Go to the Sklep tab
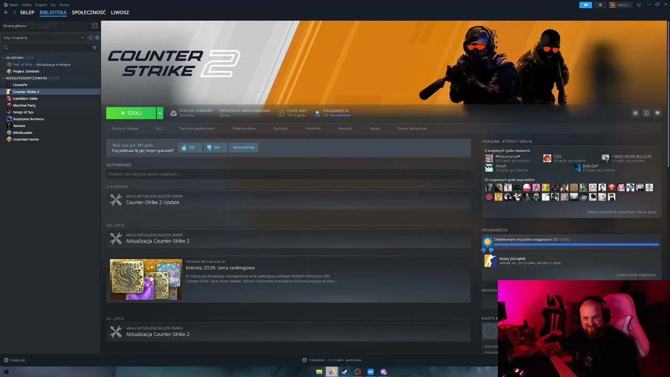The image size is (670, 377). pyautogui.click(x=27, y=13)
